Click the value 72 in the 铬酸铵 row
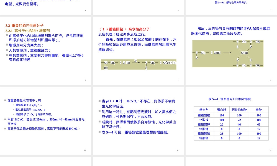The height and width of the screenshot is (166, 277). point(239,120)
